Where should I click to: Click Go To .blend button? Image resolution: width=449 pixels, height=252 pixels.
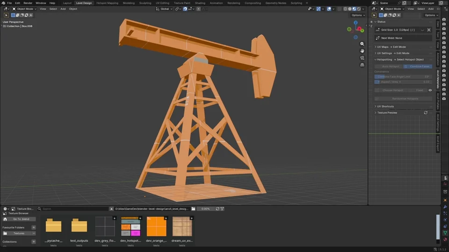[x=19, y=219]
